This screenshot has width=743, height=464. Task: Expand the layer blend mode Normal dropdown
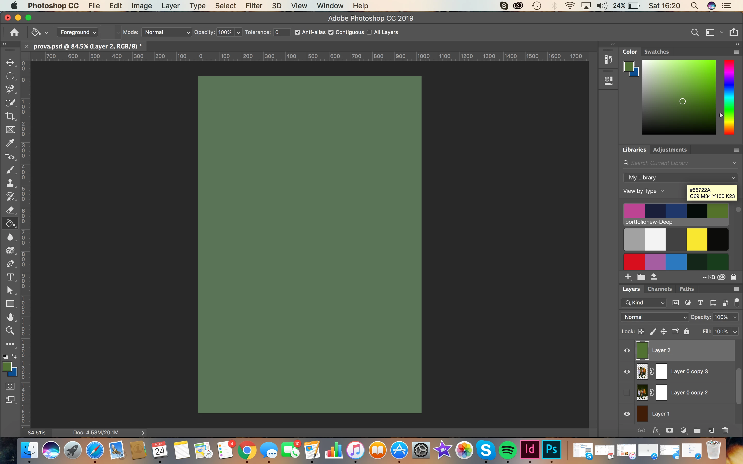coord(655,317)
